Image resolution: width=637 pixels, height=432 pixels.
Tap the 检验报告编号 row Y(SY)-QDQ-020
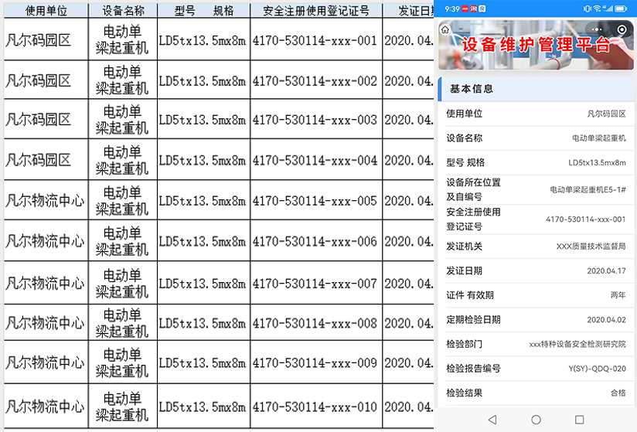pos(536,369)
